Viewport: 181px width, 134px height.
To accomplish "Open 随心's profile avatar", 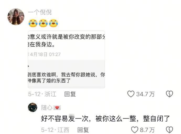I will (33, 107).
